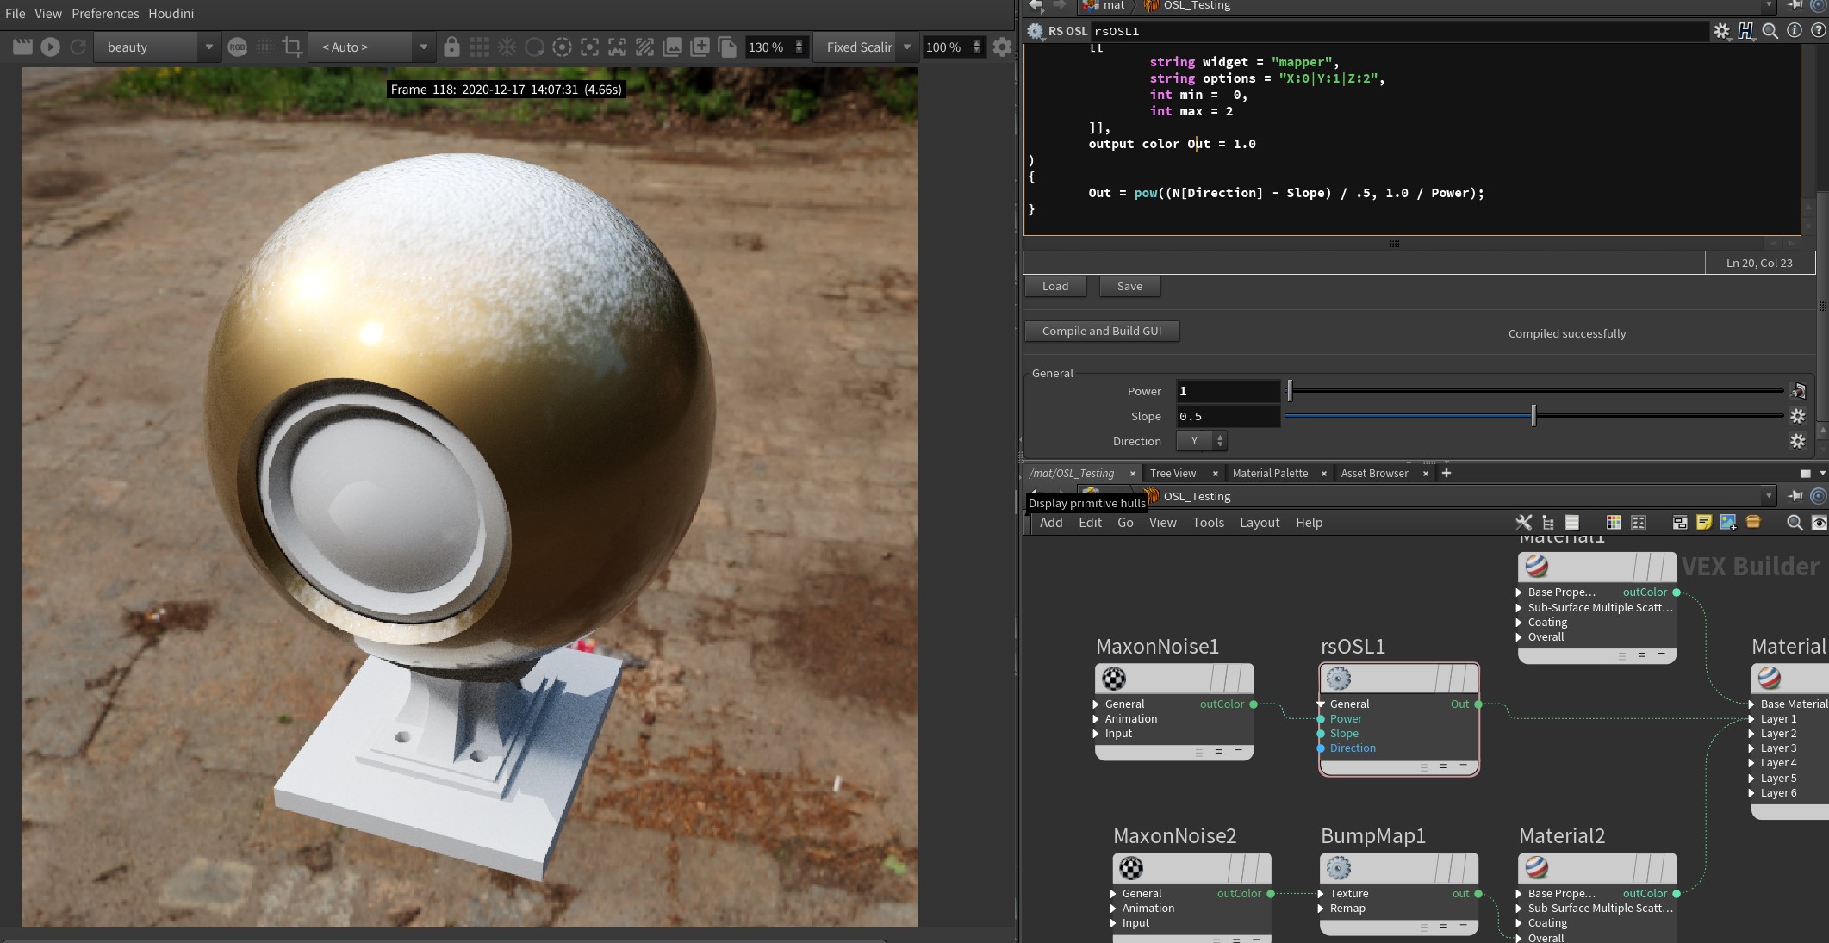This screenshot has width=1829, height=943.
Task: Open the Preferences menu
Action: (105, 14)
